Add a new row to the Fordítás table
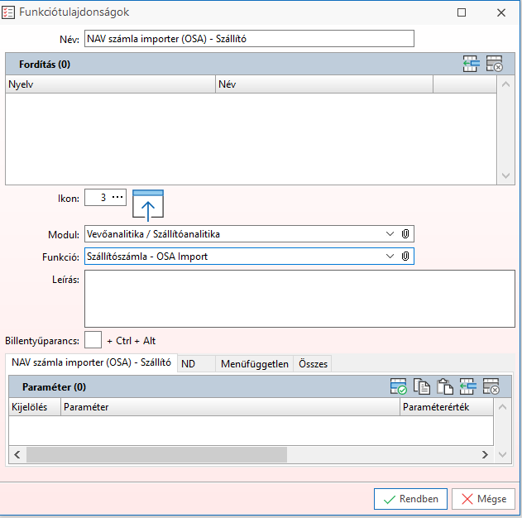Screen dimensions: 522x518 point(471,64)
